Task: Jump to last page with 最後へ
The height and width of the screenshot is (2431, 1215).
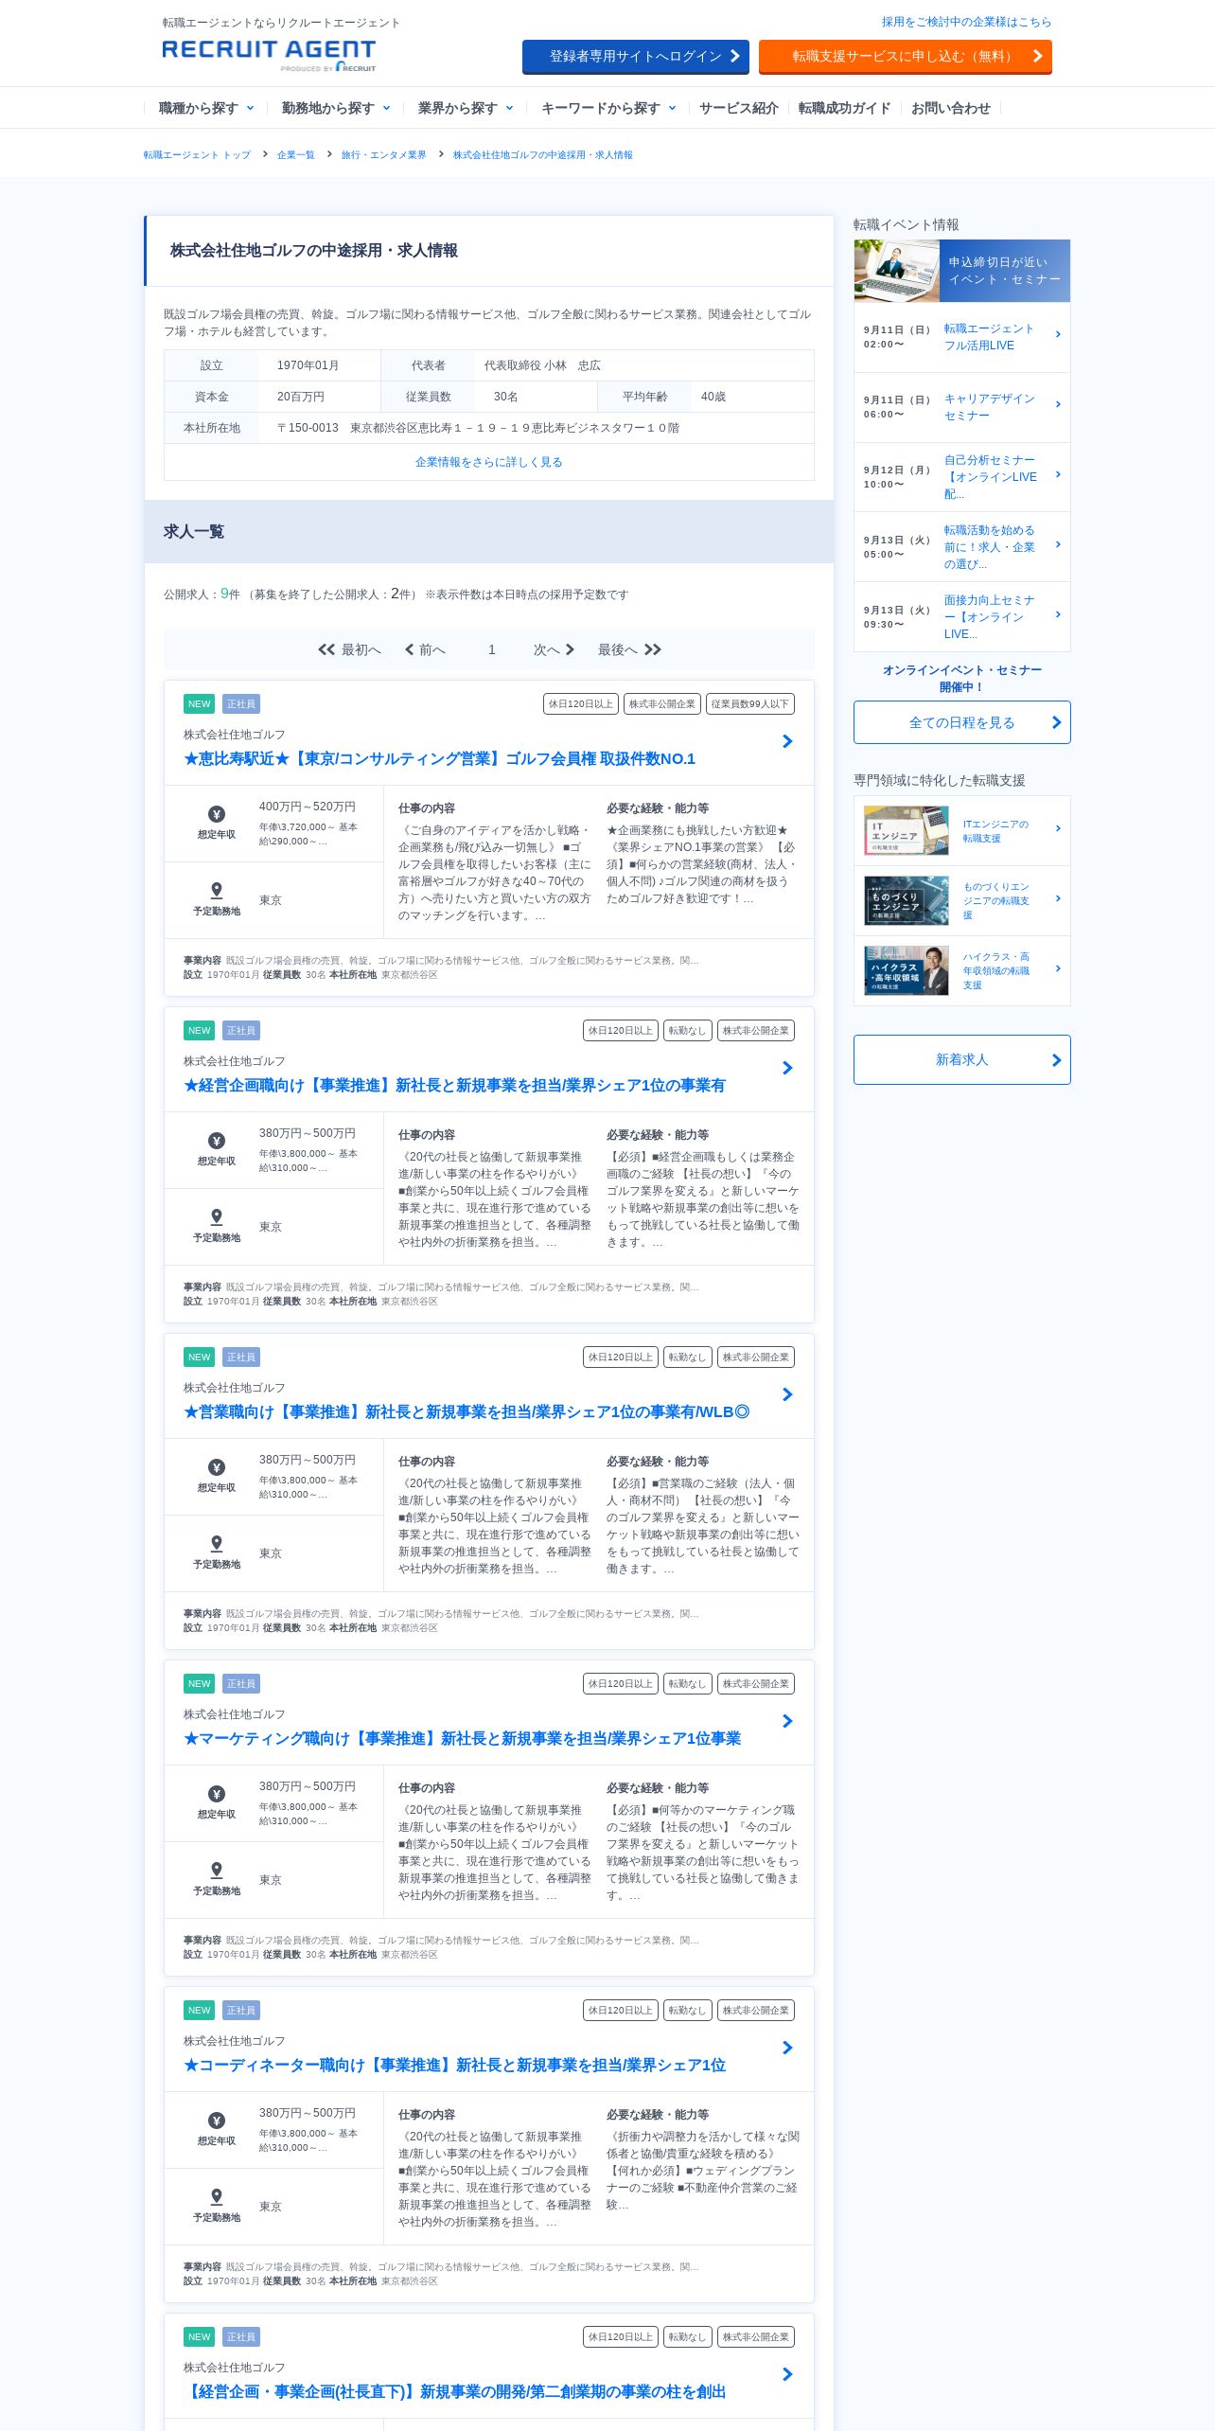Action: (629, 649)
